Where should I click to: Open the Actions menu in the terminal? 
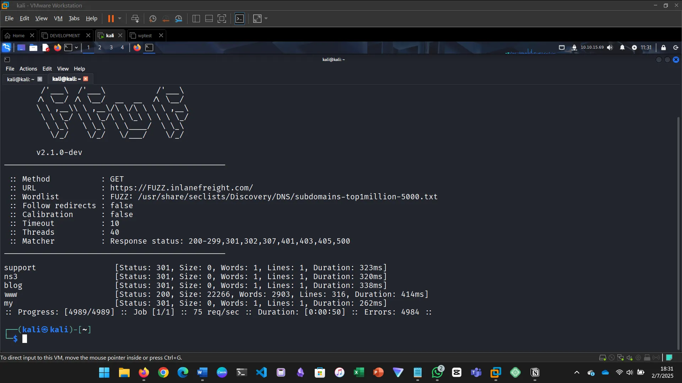pos(28,68)
